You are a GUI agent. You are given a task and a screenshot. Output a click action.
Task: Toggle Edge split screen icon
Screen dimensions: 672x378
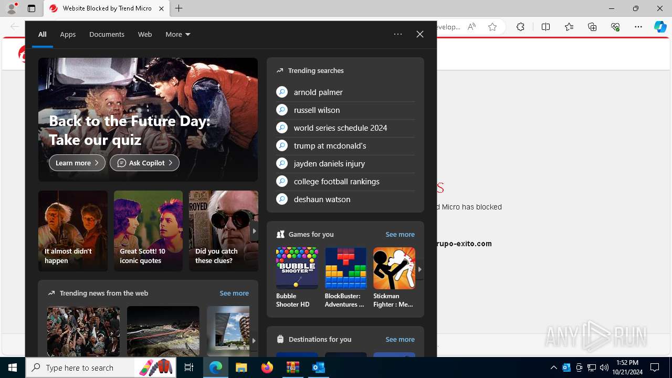click(545, 27)
